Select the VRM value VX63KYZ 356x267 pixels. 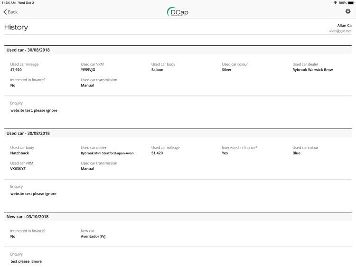[18, 169]
